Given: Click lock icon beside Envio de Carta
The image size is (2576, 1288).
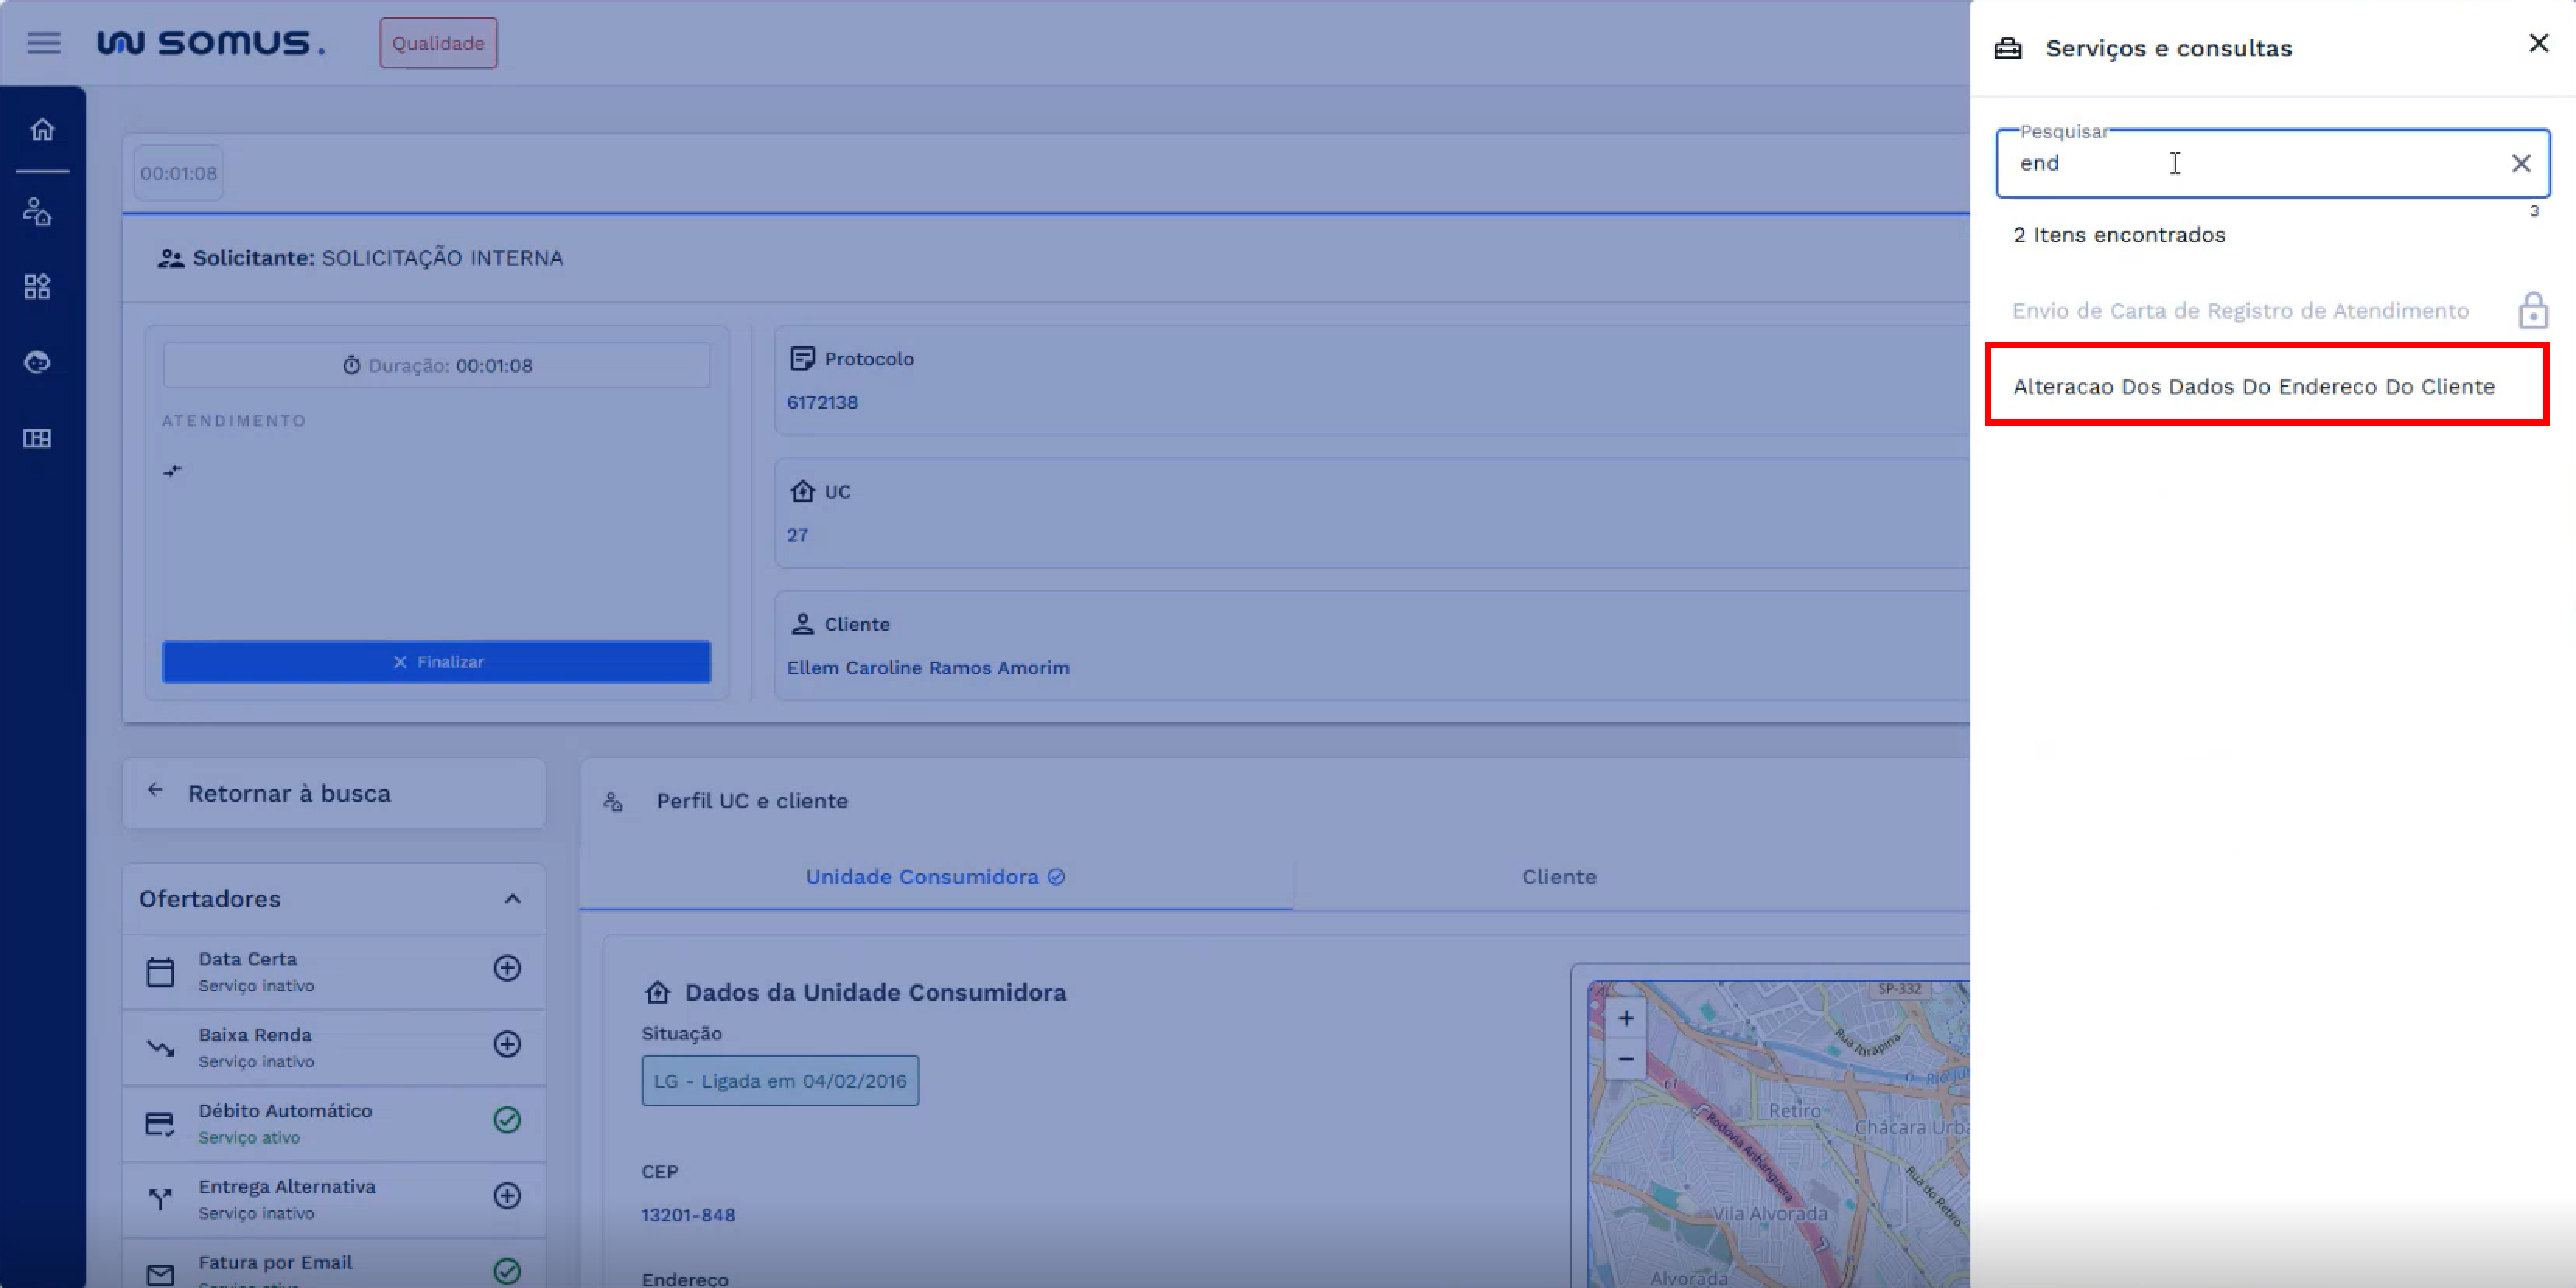Looking at the screenshot, I should (x=2532, y=311).
